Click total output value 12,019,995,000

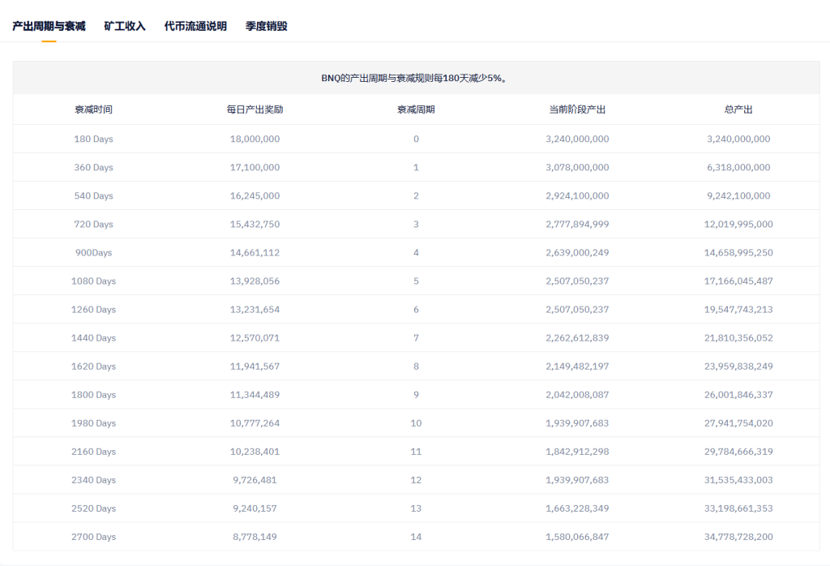click(738, 224)
